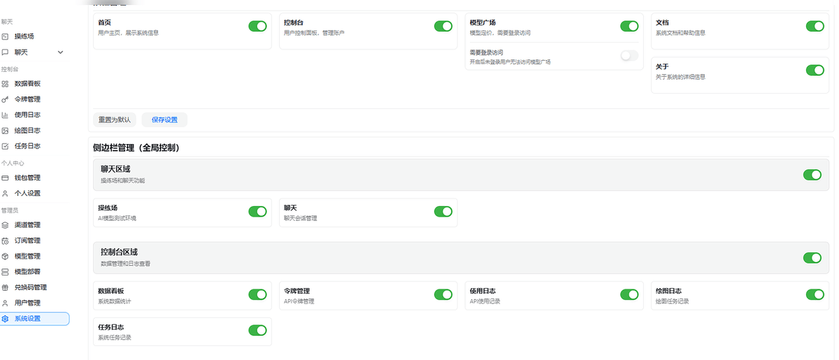This screenshot has width=839, height=360.
Task: Click the 聊天 speech-bubble icon in sidebar
Action: click(x=5, y=52)
